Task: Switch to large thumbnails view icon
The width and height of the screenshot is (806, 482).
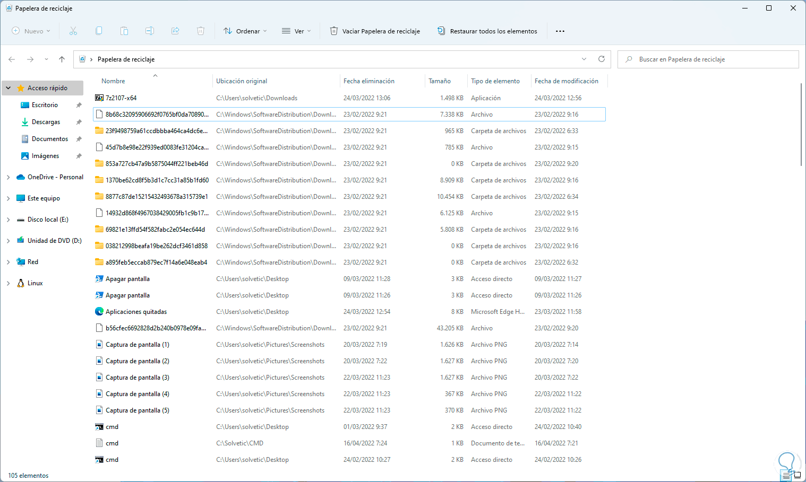Action: point(797,476)
